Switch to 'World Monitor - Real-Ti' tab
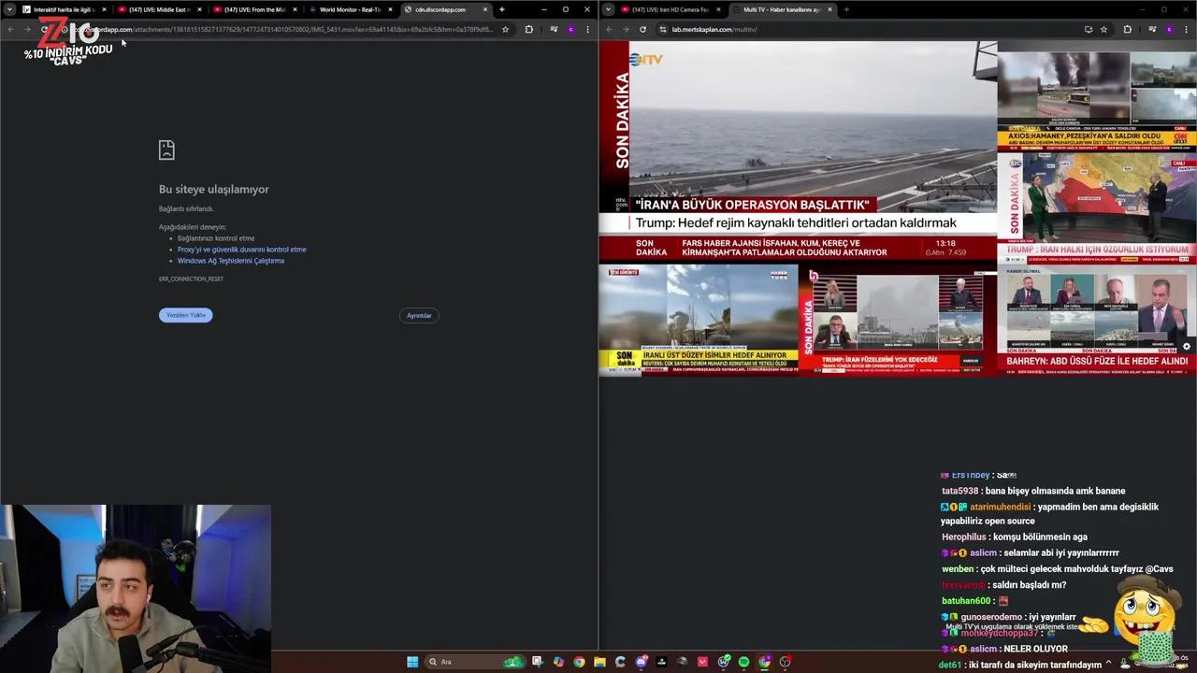The width and height of the screenshot is (1197, 673). [350, 9]
